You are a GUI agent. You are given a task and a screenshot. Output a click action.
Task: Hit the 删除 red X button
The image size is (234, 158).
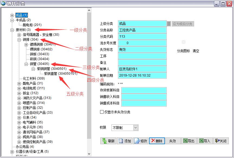(157, 141)
